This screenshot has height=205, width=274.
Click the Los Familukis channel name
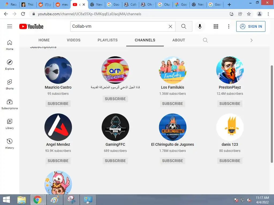tap(173, 87)
